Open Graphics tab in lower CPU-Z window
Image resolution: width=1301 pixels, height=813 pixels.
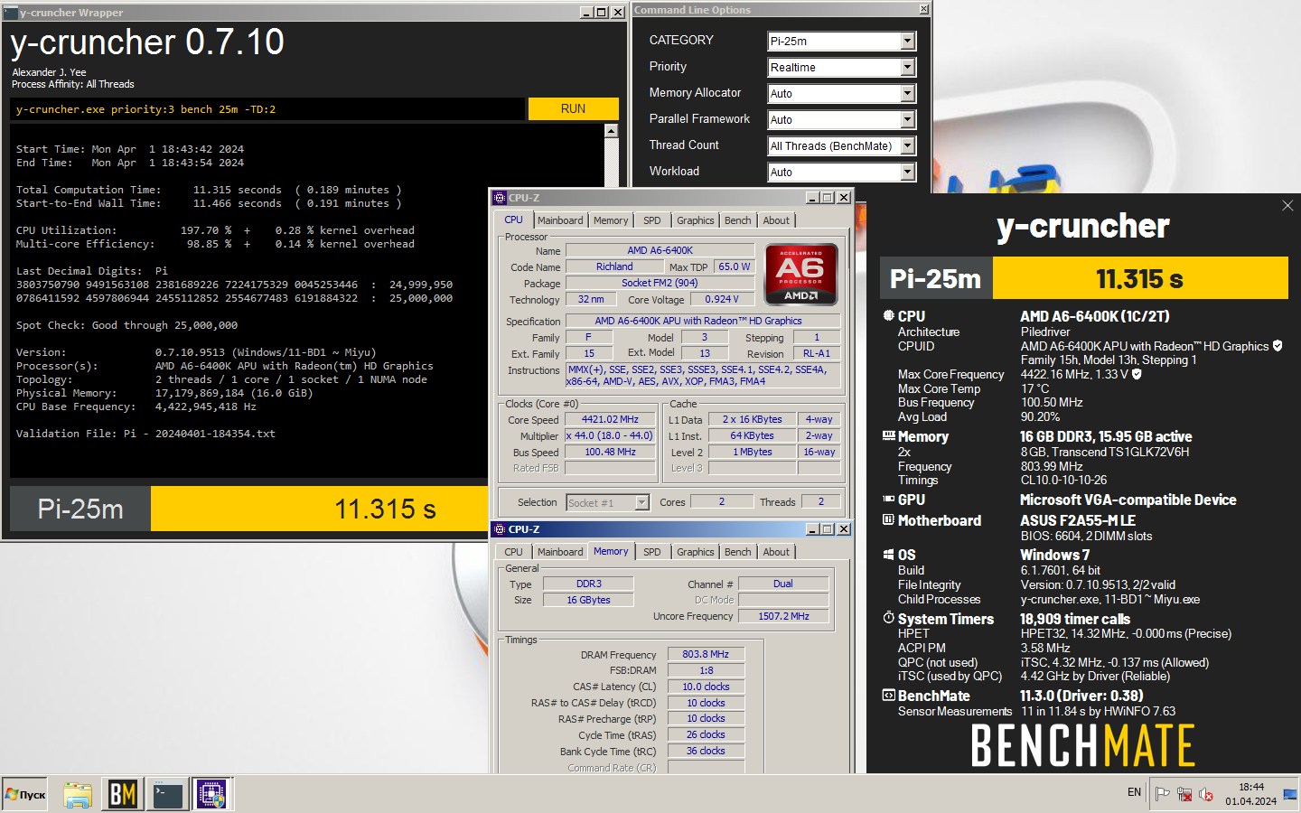pos(696,552)
